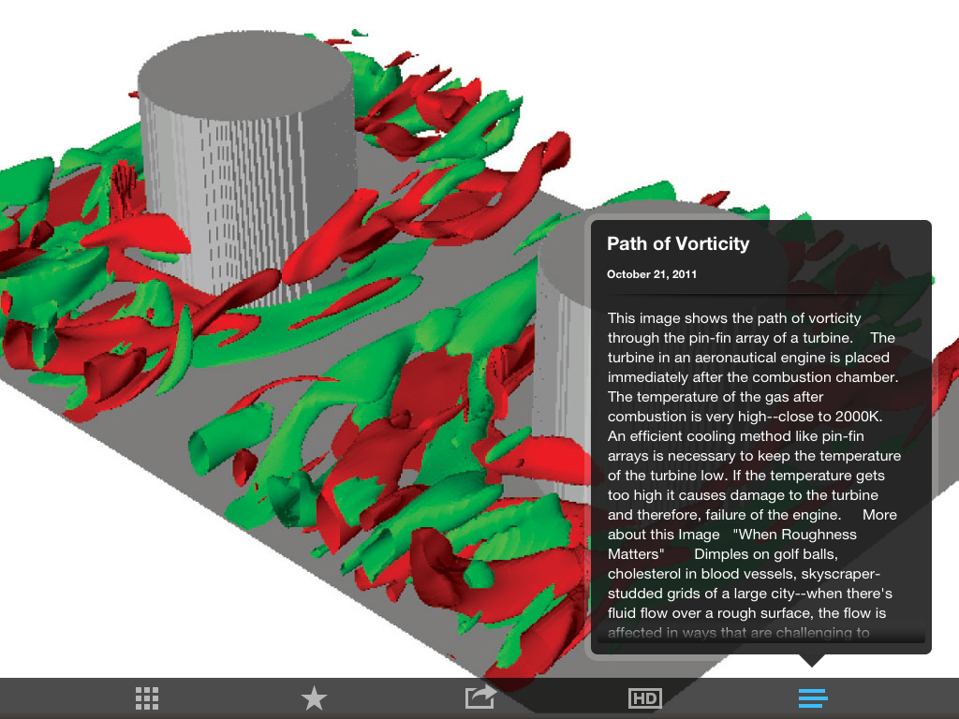The width and height of the screenshot is (959, 719).
Task: Tap the share arrow icon
Action: tap(480, 697)
